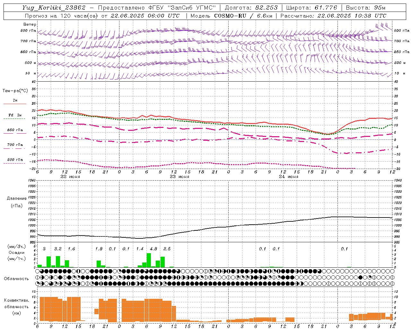Click the 1.6 precipitation total value

[x=71, y=249]
